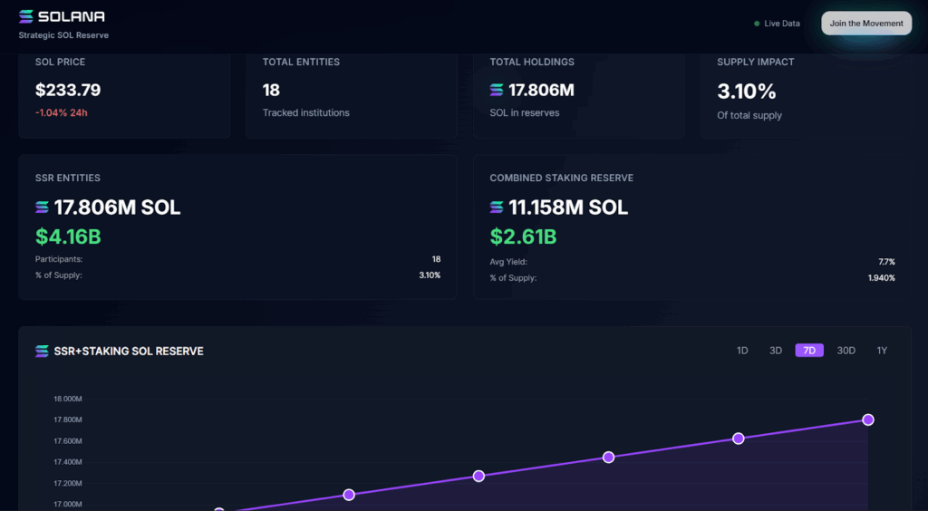Click the Supply Impact 3.10% value
Viewport: 928px width, 511px height.
[746, 91]
